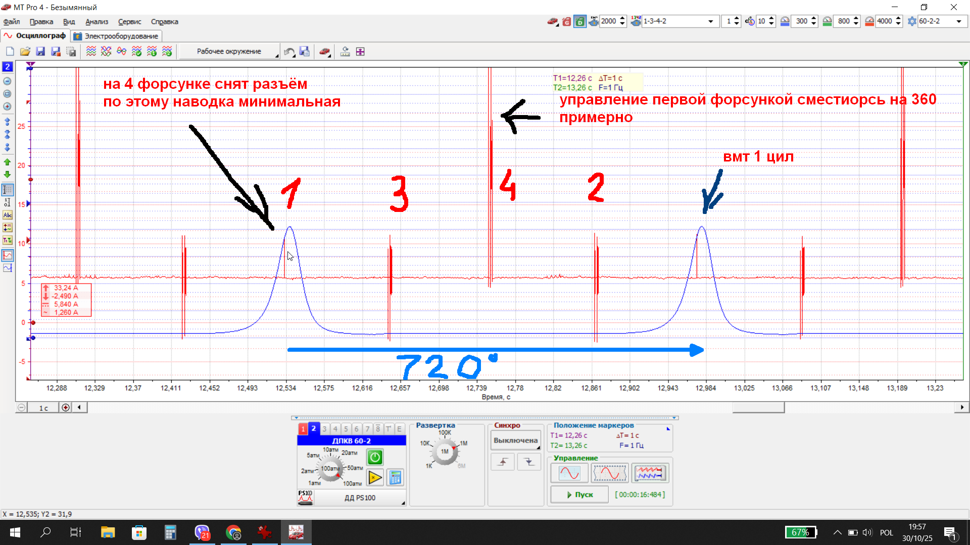Click the new file icon
The height and width of the screenshot is (545, 970).
pos(10,51)
